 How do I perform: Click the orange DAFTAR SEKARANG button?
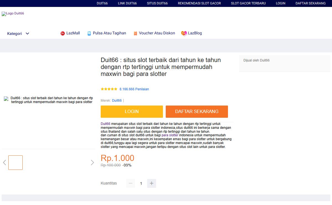point(197,112)
